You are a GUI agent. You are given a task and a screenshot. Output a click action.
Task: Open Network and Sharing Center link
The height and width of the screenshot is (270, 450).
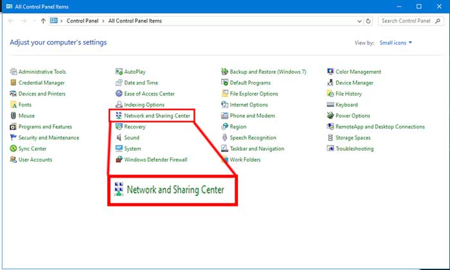point(157,115)
